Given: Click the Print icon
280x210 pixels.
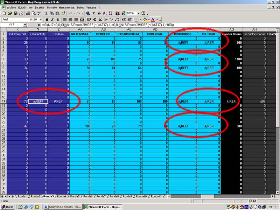Looking at the screenshot, I should (x=28, y=13).
